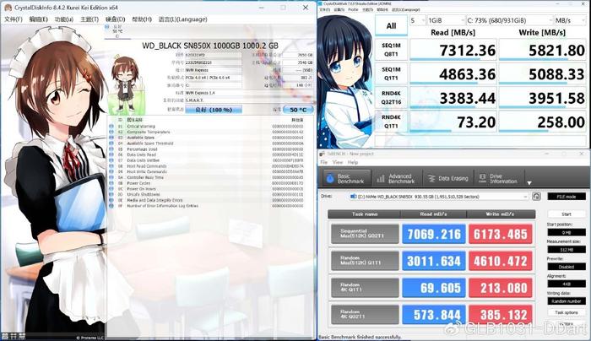Click the status orb beside Critical Warning
The width and height of the screenshot is (591, 341).
pyautogui.click(x=111, y=127)
